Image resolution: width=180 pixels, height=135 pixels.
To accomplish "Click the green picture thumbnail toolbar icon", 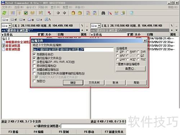I will click(26, 13).
